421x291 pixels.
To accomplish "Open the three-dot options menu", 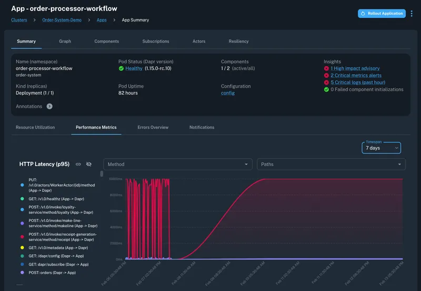I will click(412, 14).
